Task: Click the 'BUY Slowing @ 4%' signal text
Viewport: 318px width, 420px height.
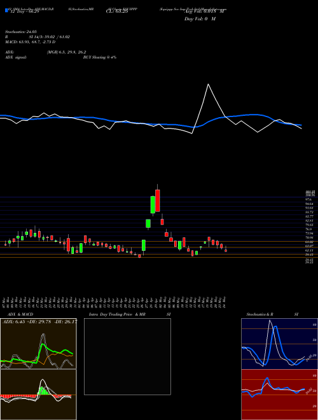Action: [100, 57]
